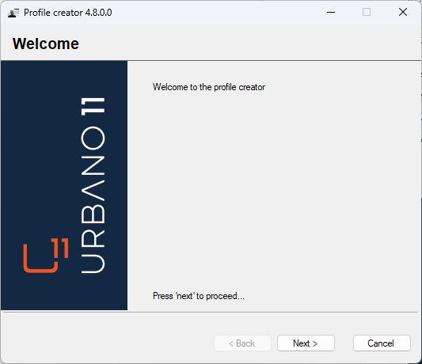Click the 'Profile creator 4.8.0.0' title text
This screenshot has width=422, height=364.
click(68, 13)
